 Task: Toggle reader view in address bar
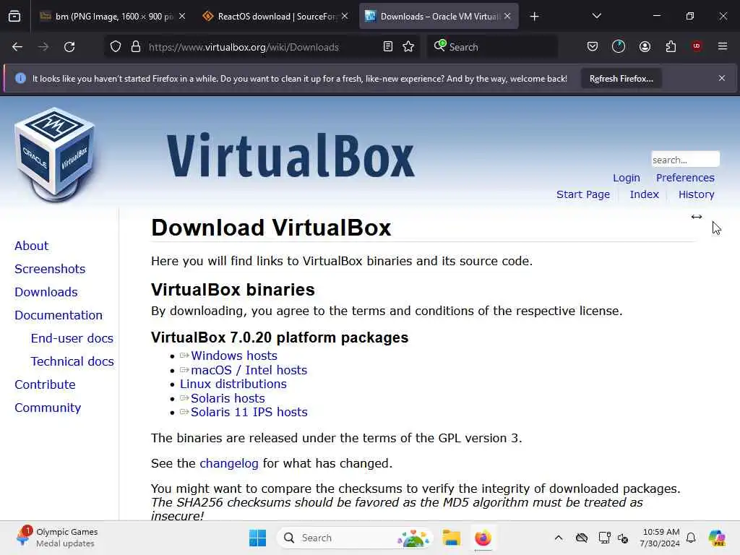(x=388, y=47)
